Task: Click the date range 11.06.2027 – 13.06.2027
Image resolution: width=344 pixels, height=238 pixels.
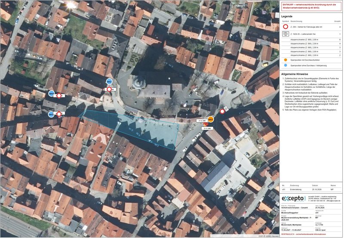Action: pyautogui.click(x=291, y=230)
